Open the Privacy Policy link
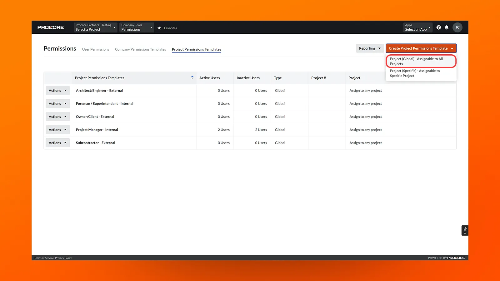The width and height of the screenshot is (500, 281). pos(63,258)
